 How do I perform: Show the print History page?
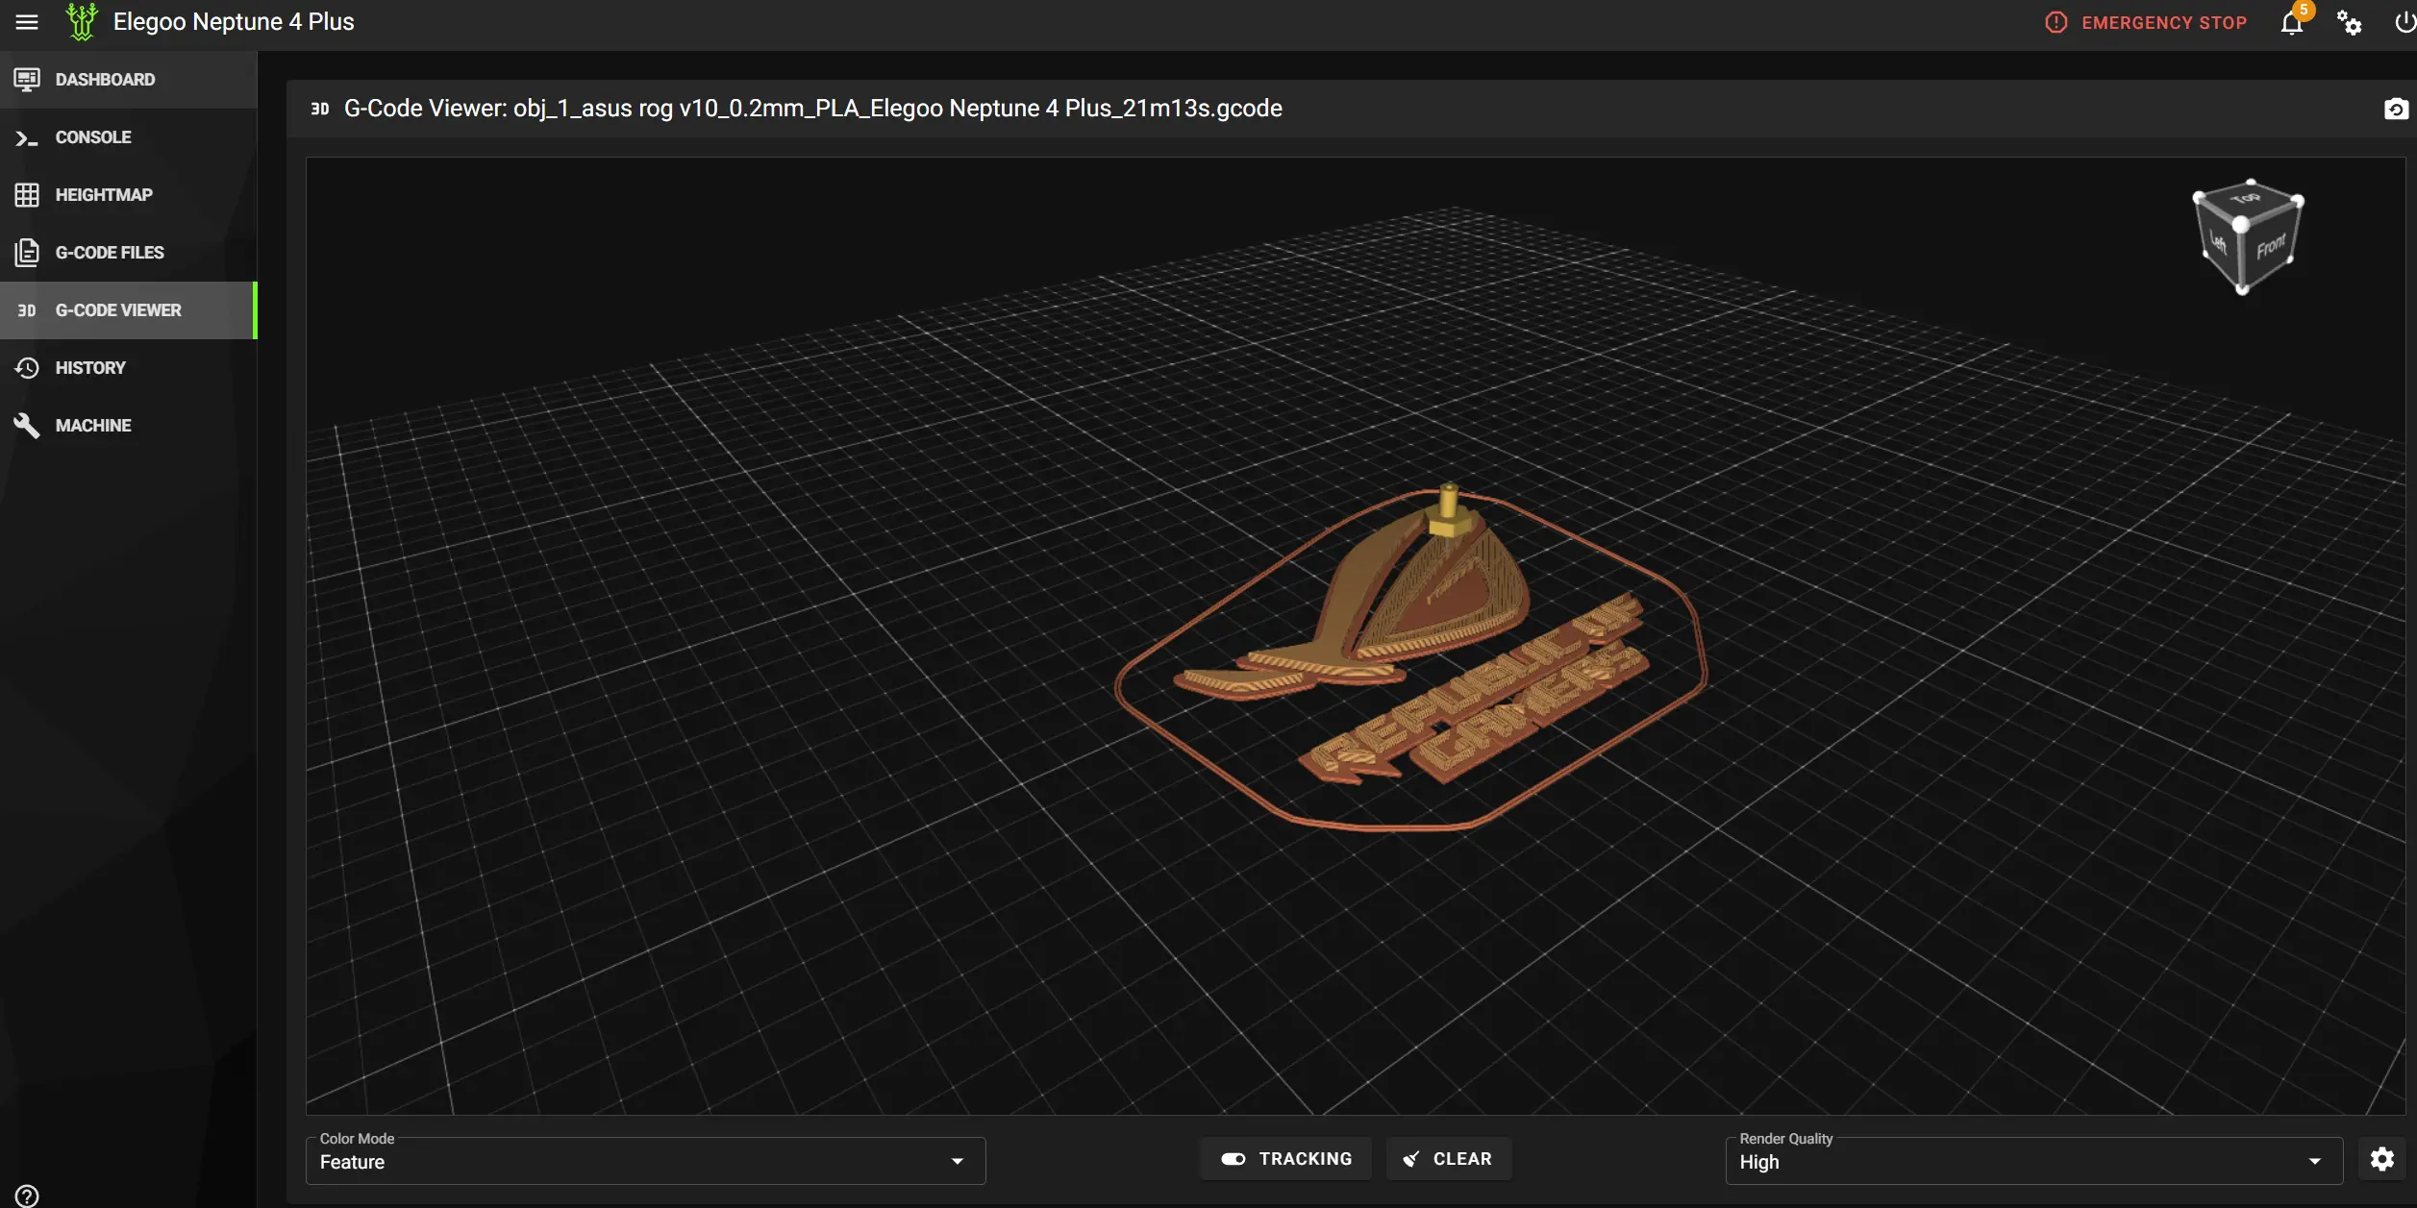click(x=129, y=368)
